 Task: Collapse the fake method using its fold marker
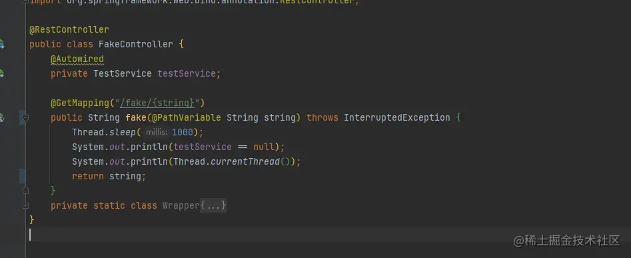[x=26, y=117]
